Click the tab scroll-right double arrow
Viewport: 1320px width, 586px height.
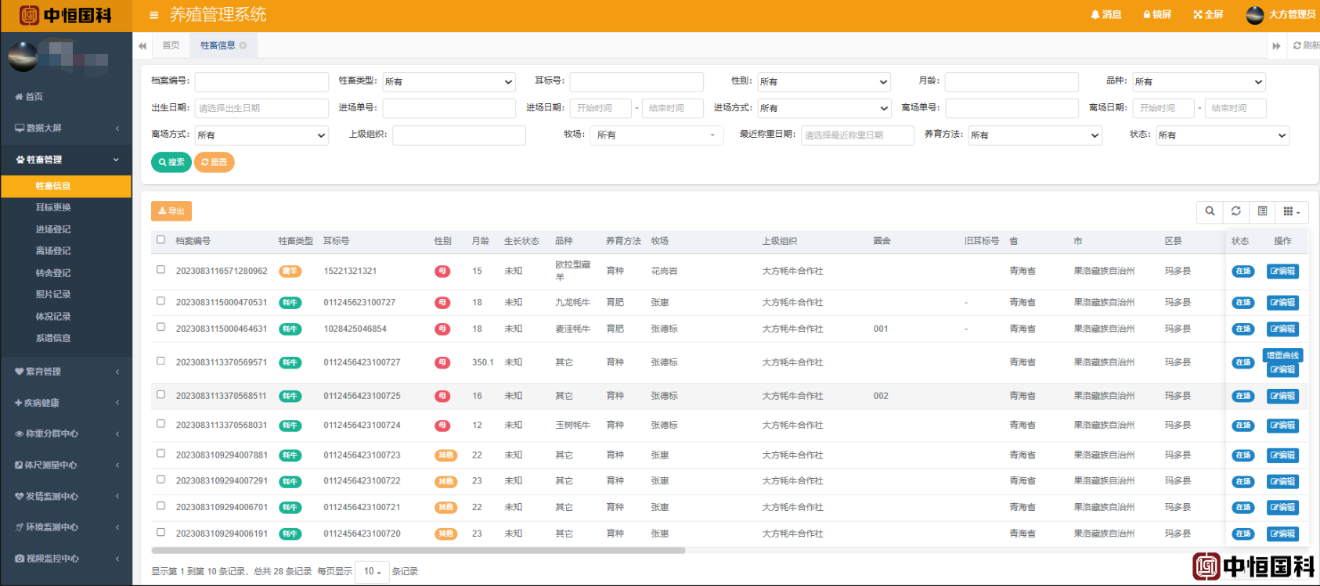(x=1277, y=46)
